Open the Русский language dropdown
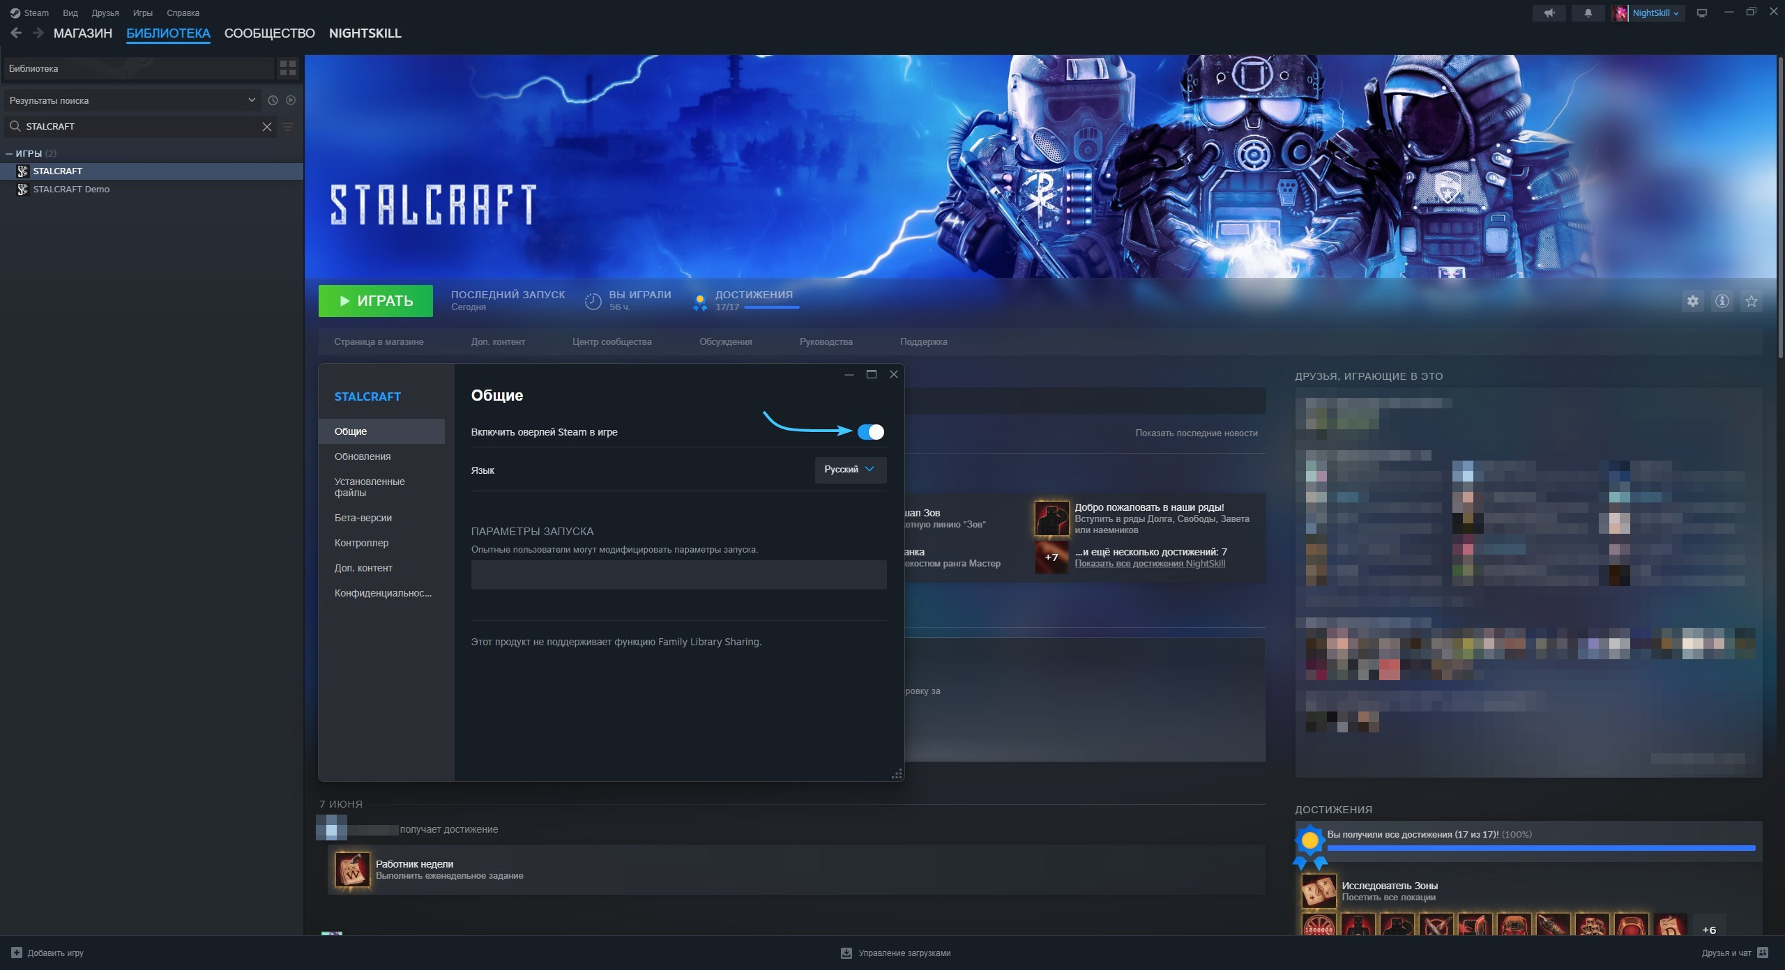This screenshot has height=970, width=1785. [x=850, y=470]
